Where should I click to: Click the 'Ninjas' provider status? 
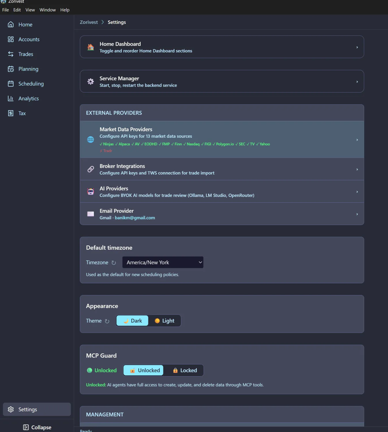(x=107, y=144)
